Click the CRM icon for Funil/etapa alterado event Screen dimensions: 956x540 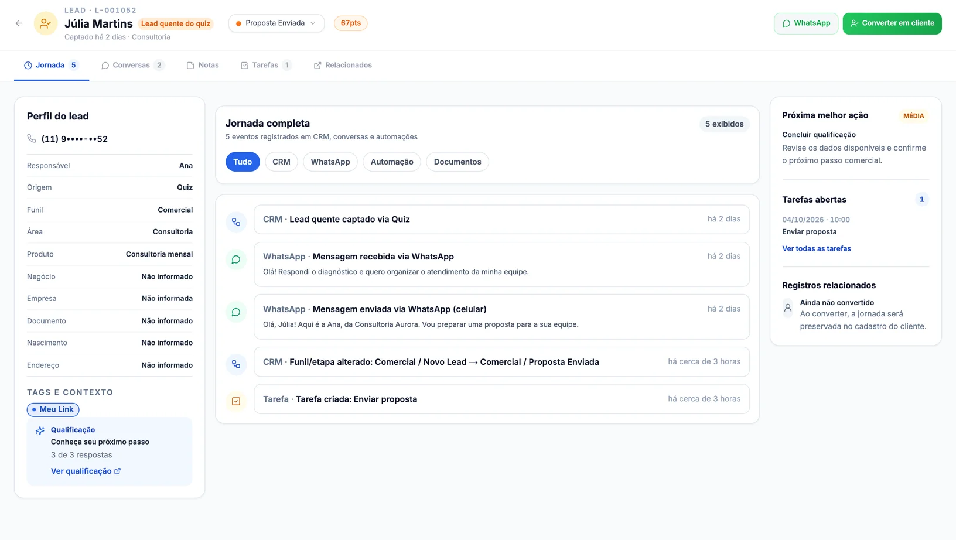tap(236, 364)
